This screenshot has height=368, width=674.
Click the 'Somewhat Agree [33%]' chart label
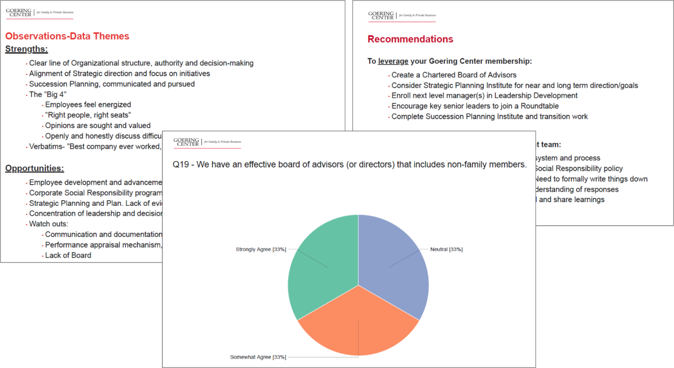257,357
